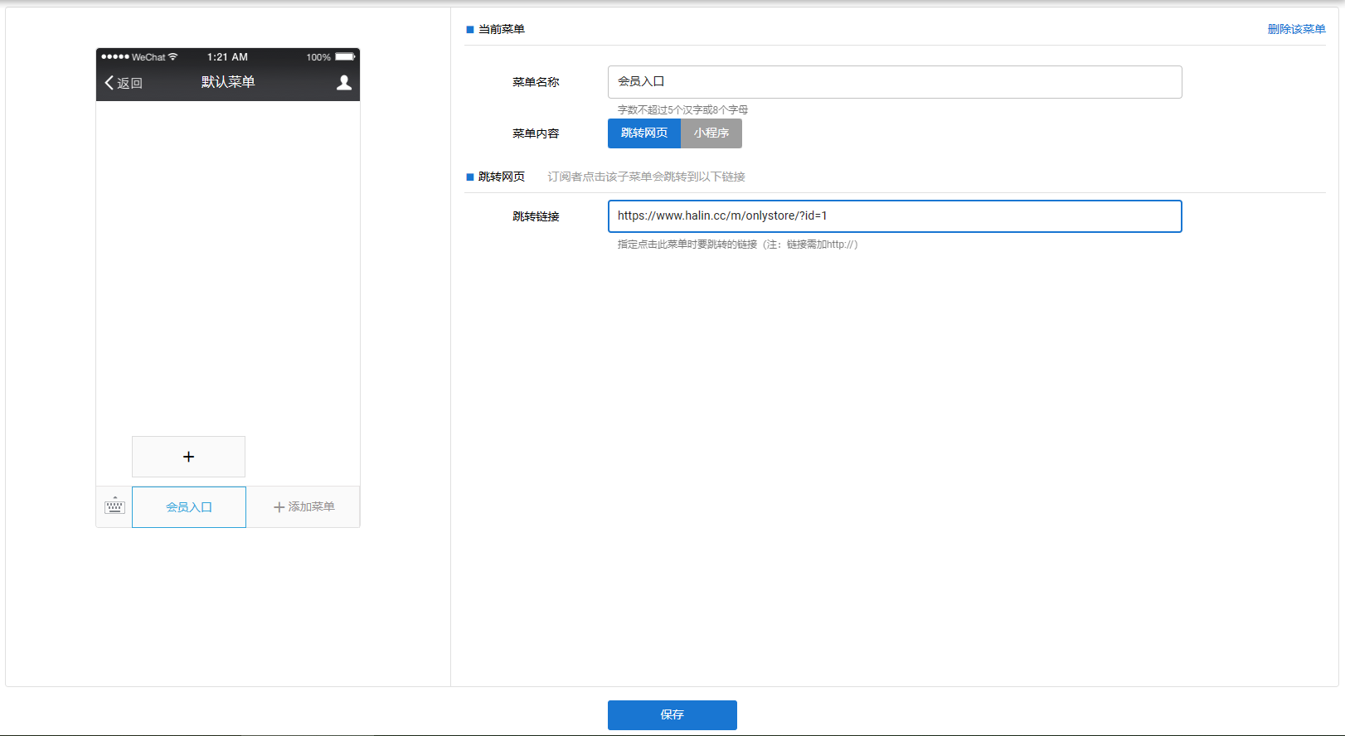Click the 1:21 AM time in status bar
The image size is (1345, 736).
pyautogui.click(x=227, y=57)
